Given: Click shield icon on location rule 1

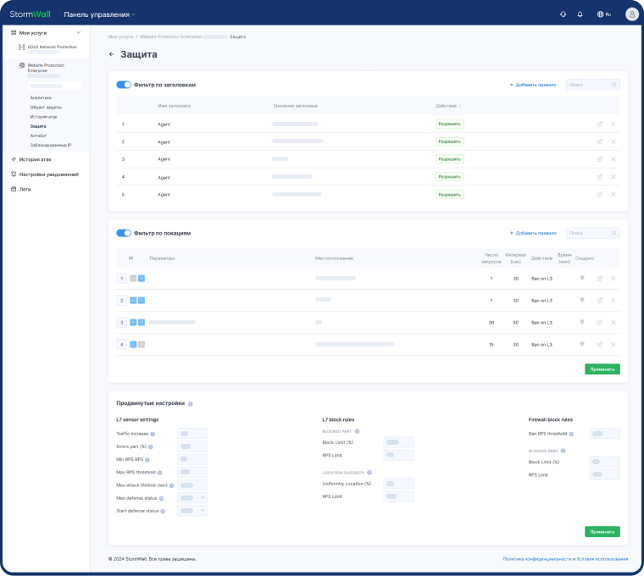Looking at the screenshot, I should [x=582, y=278].
